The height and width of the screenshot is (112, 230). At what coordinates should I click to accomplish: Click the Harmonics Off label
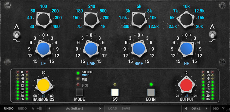point(35,96)
